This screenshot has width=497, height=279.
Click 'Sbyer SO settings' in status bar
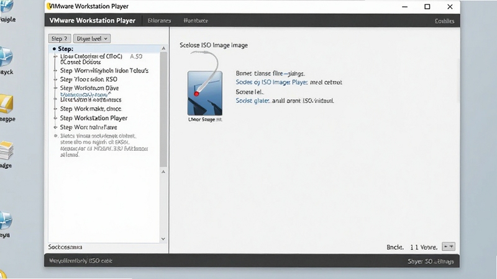tap(431, 261)
